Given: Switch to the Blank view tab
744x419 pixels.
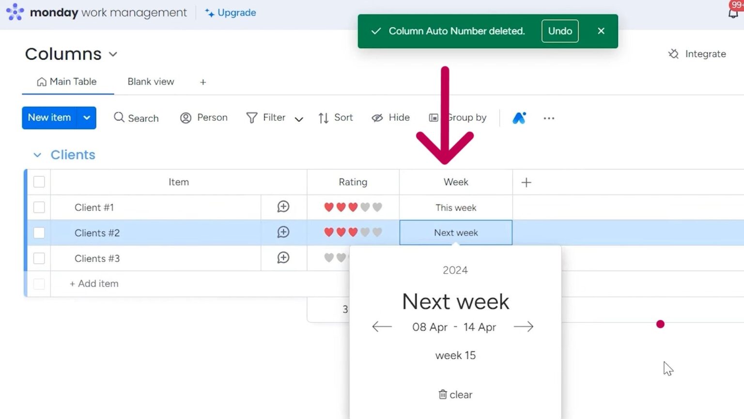Looking at the screenshot, I should [151, 82].
